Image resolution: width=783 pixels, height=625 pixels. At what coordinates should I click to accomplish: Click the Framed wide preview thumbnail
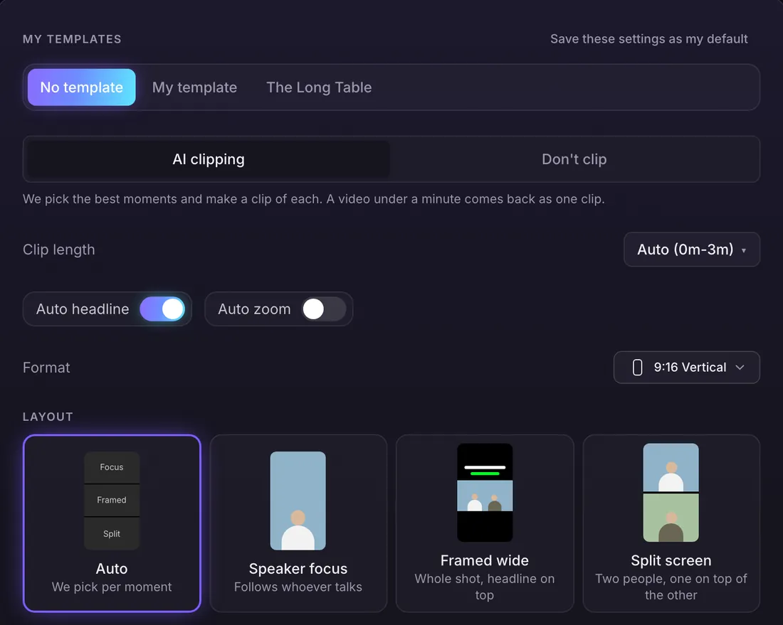(x=484, y=492)
